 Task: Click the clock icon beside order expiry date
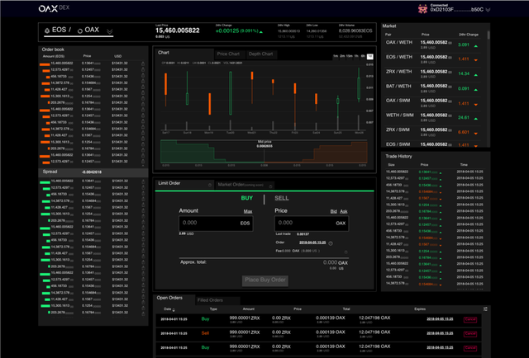(331, 243)
